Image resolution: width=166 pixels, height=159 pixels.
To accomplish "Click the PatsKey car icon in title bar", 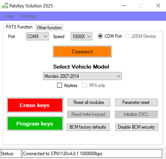I will click(x=5, y=6).
